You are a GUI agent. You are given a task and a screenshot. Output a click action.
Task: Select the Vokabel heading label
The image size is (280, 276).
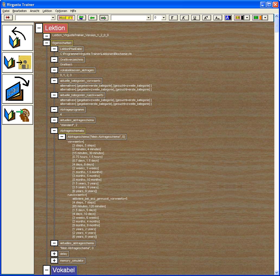point(64,270)
